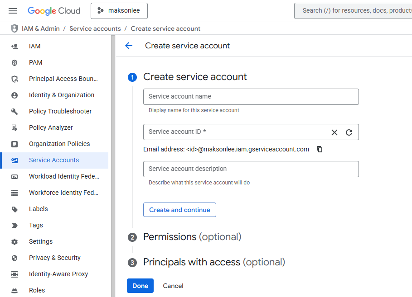Open the hamburger navigation menu
This screenshot has width=412, height=297.
tap(13, 11)
